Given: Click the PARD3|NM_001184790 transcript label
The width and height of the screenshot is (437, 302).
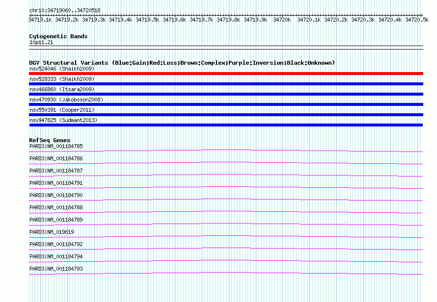Looking at the screenshot, I should coord(56,195).
